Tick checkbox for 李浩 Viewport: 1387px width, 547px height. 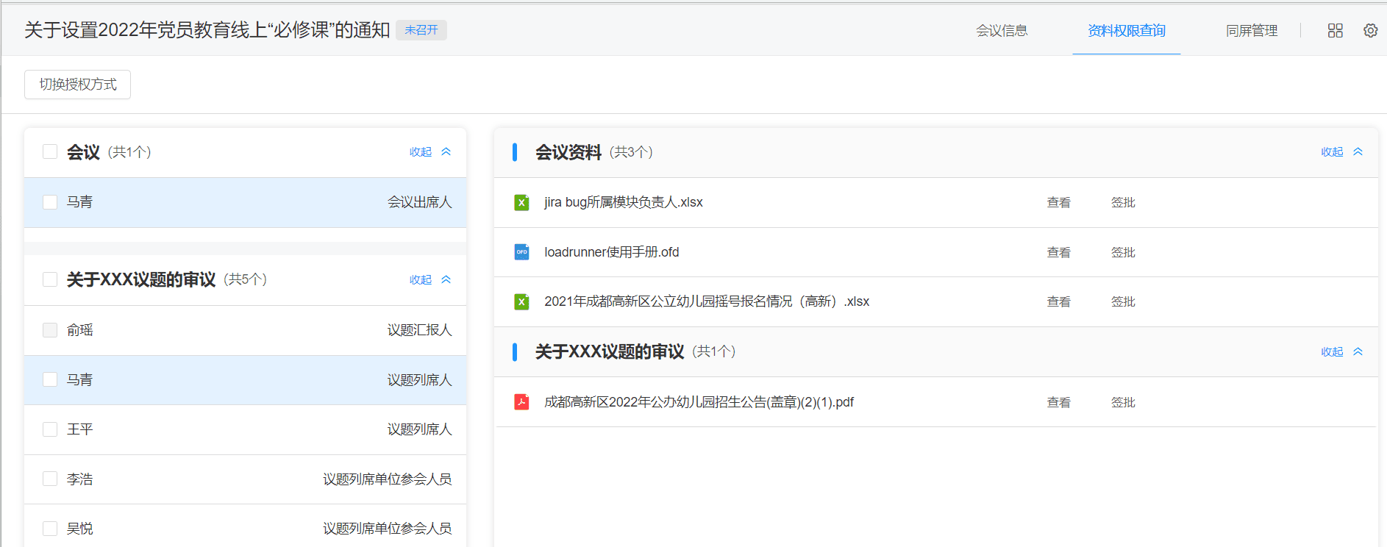click(x=50, y=479)
